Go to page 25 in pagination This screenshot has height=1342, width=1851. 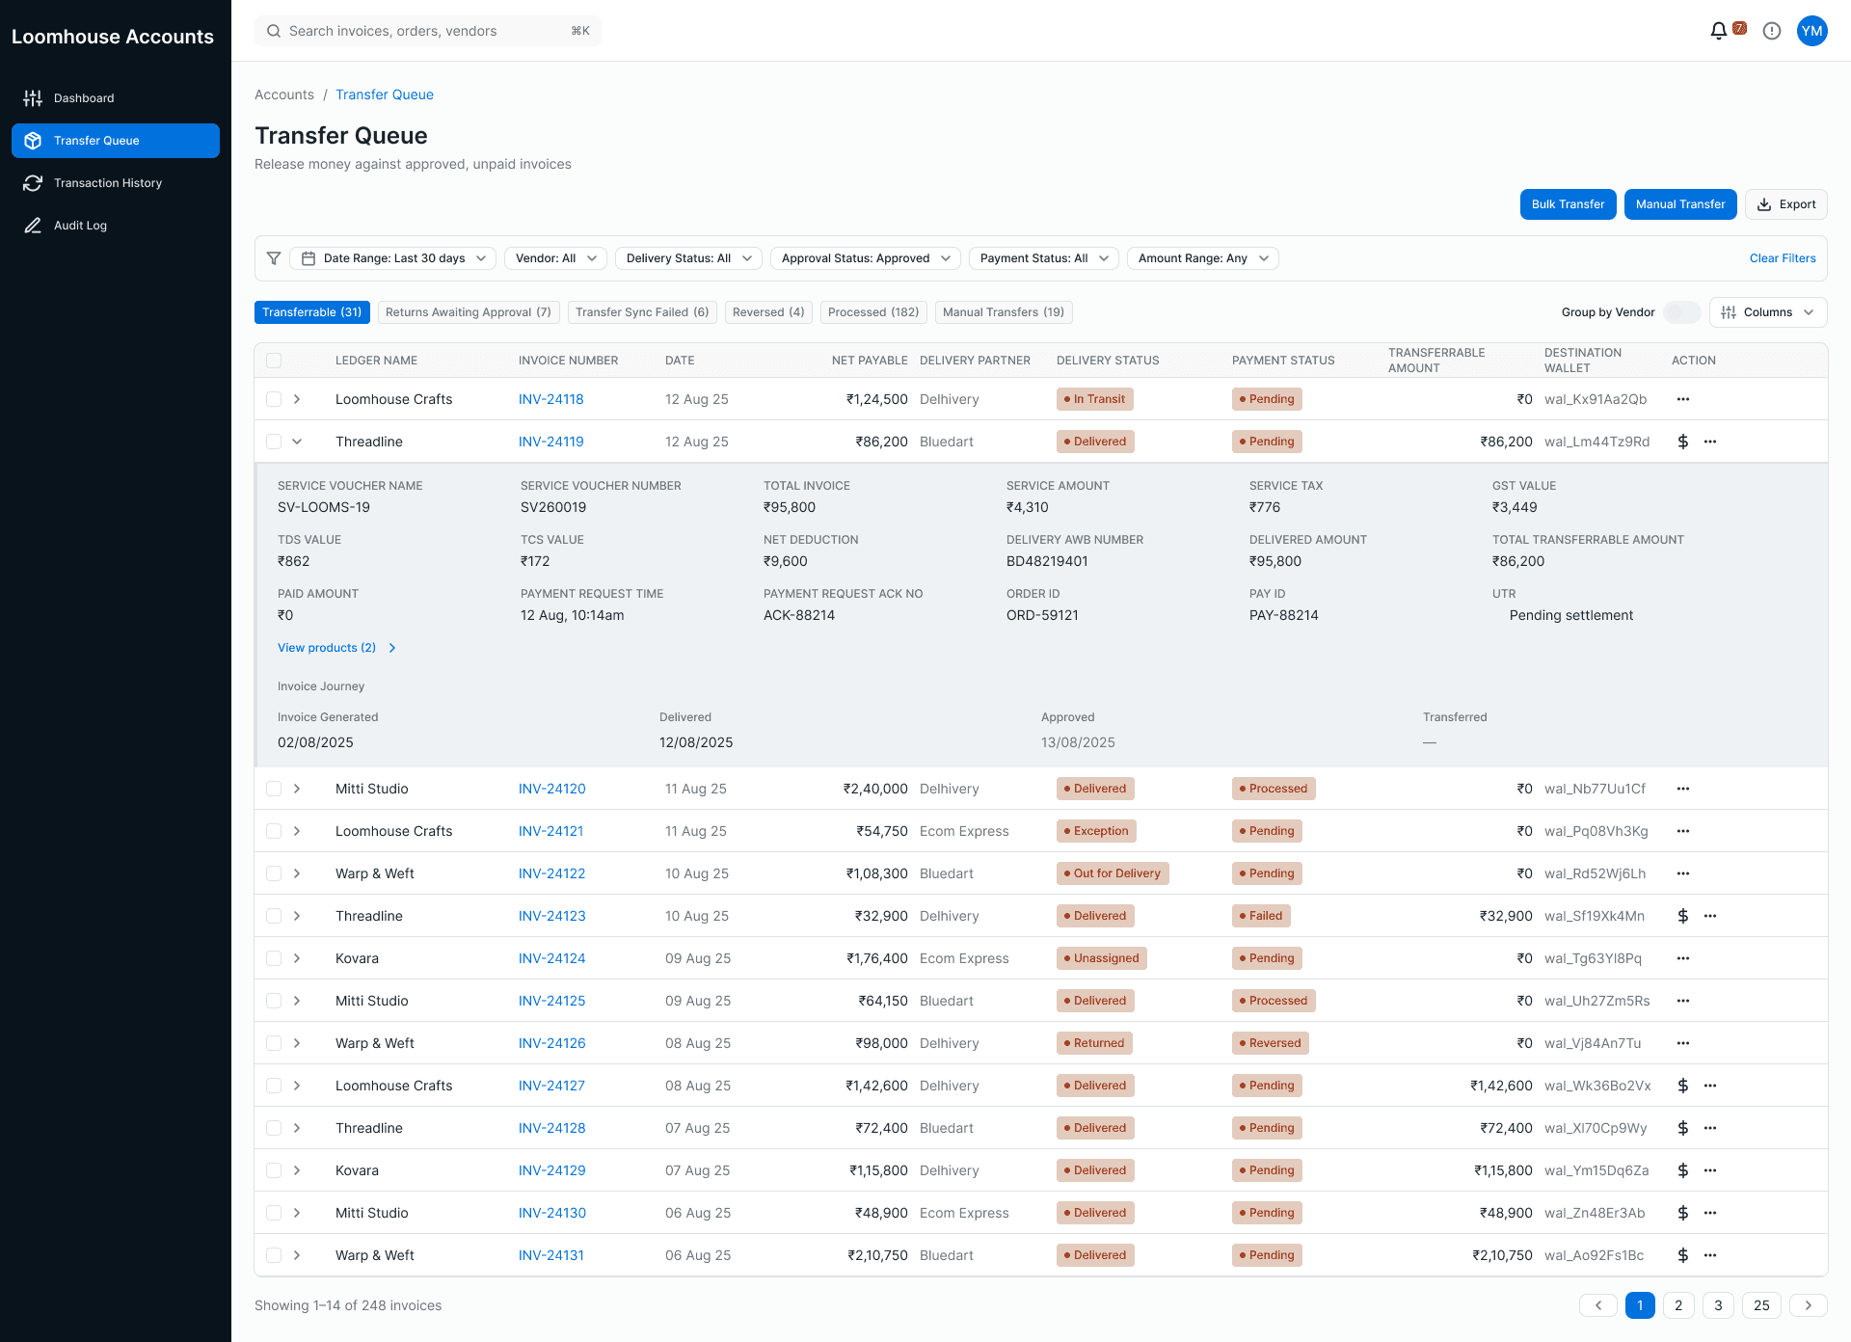[1761, 1305]
